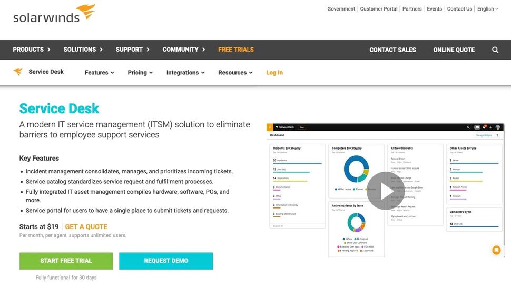511x287 pixels.
Task: Open the Features dropdown
Action: click(100, 72)
